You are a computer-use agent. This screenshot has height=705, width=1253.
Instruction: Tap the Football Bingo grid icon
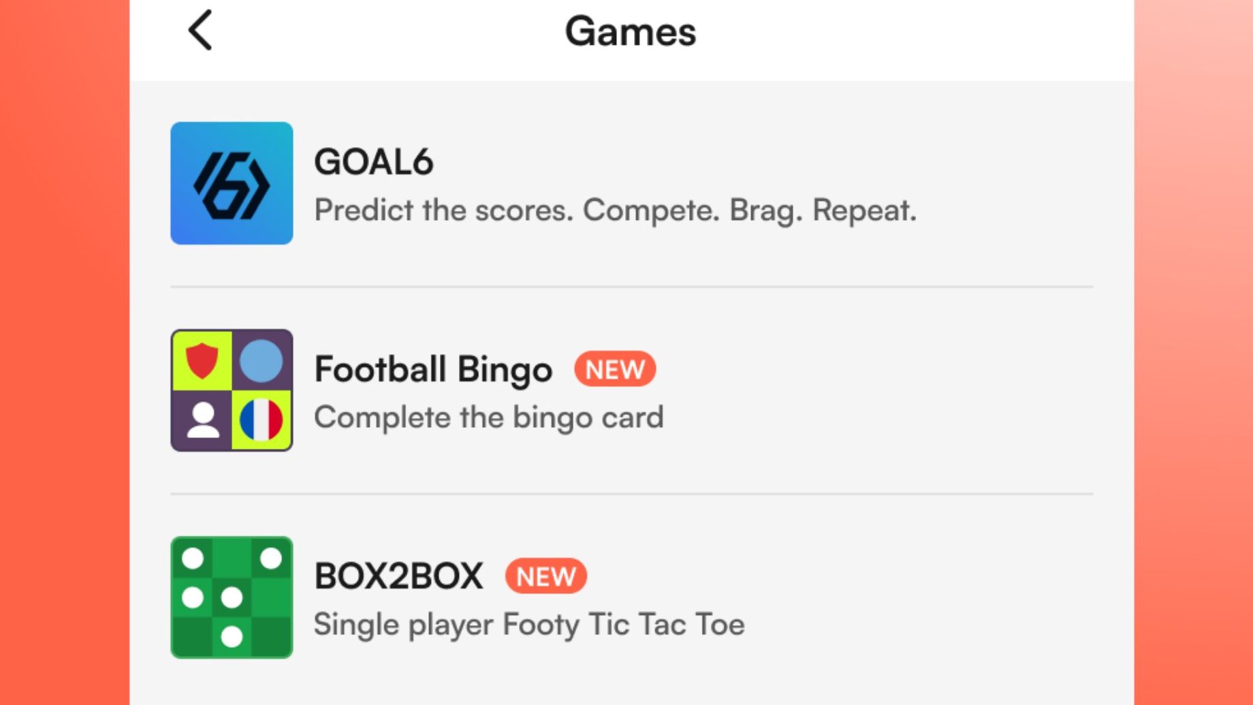pyautogui.click(x=232, y=388)
